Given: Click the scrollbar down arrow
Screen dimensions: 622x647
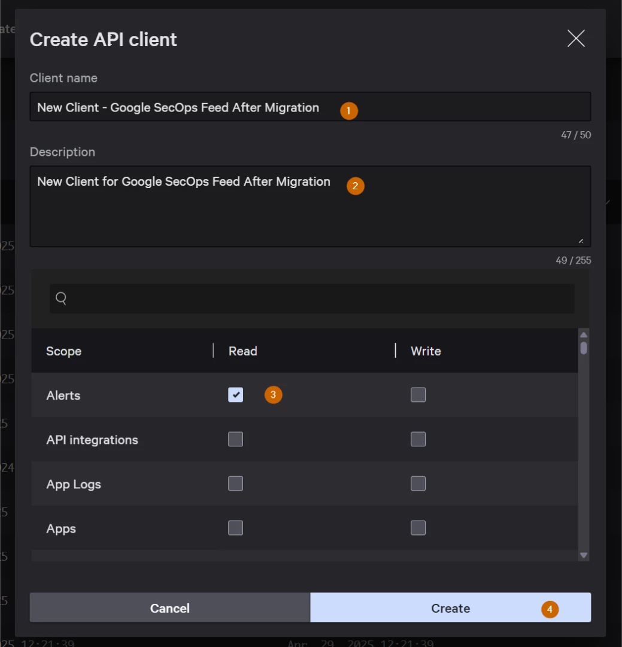Looking at the screenshot, I should click(583, 555).
